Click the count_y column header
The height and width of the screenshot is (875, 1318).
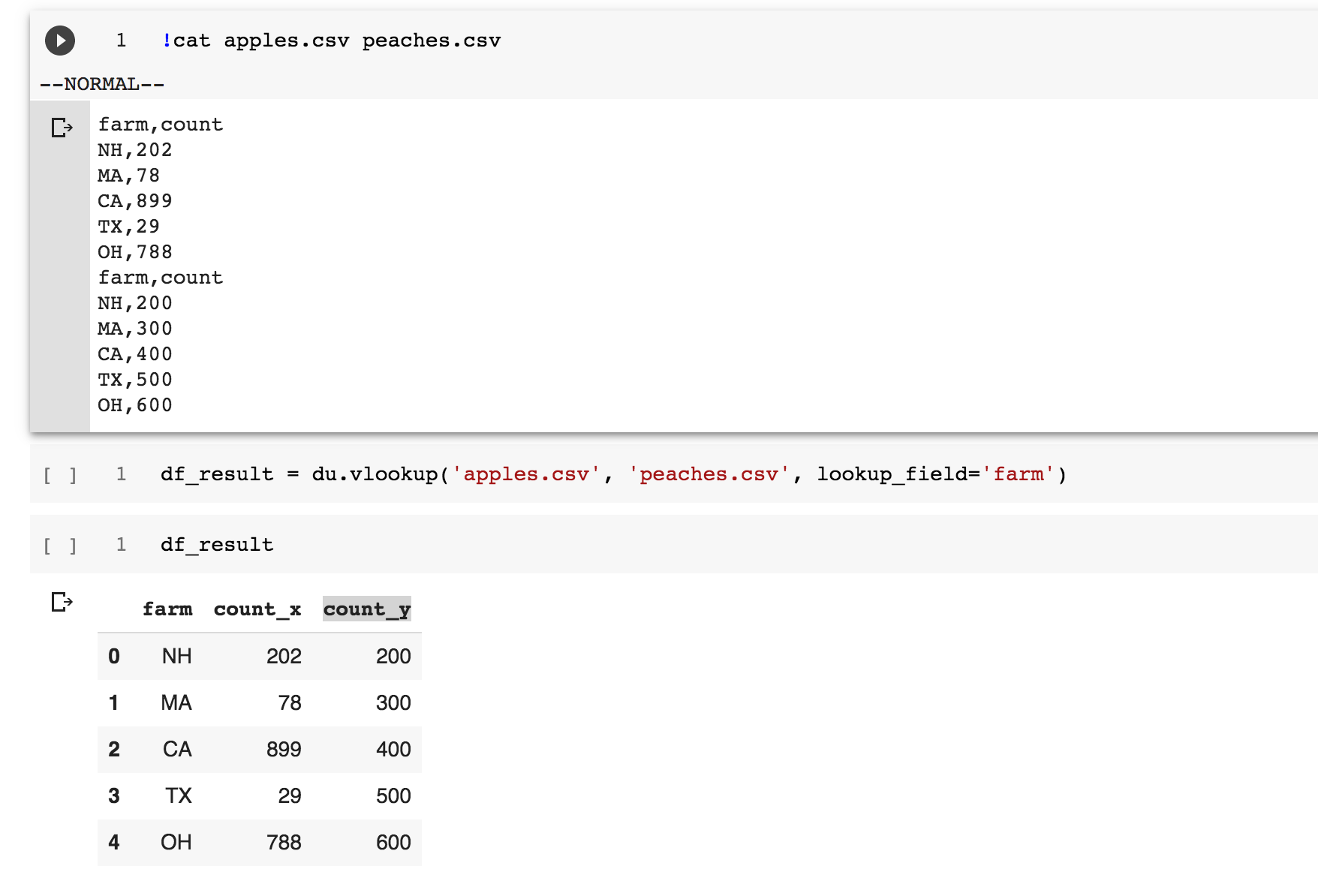[x=367, y=609]
